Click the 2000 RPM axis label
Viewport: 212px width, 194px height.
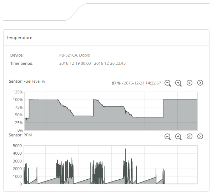[17, 169]
